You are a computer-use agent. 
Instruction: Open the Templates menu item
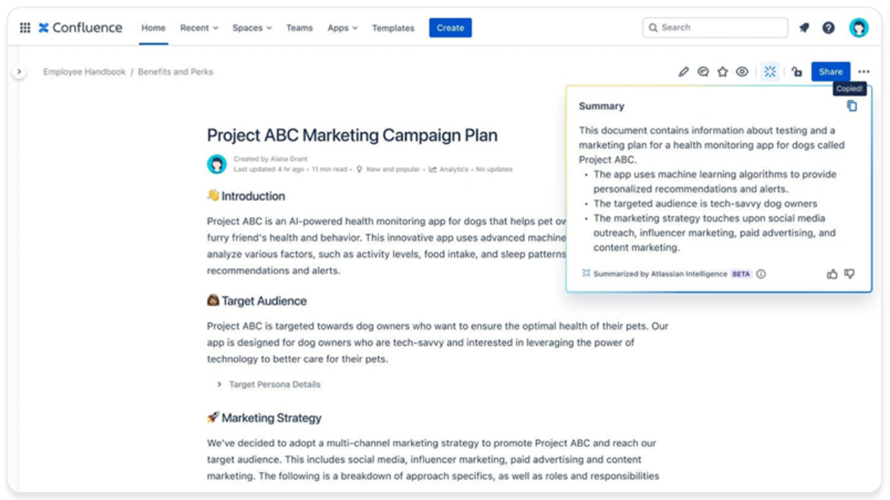pos(393,28)
